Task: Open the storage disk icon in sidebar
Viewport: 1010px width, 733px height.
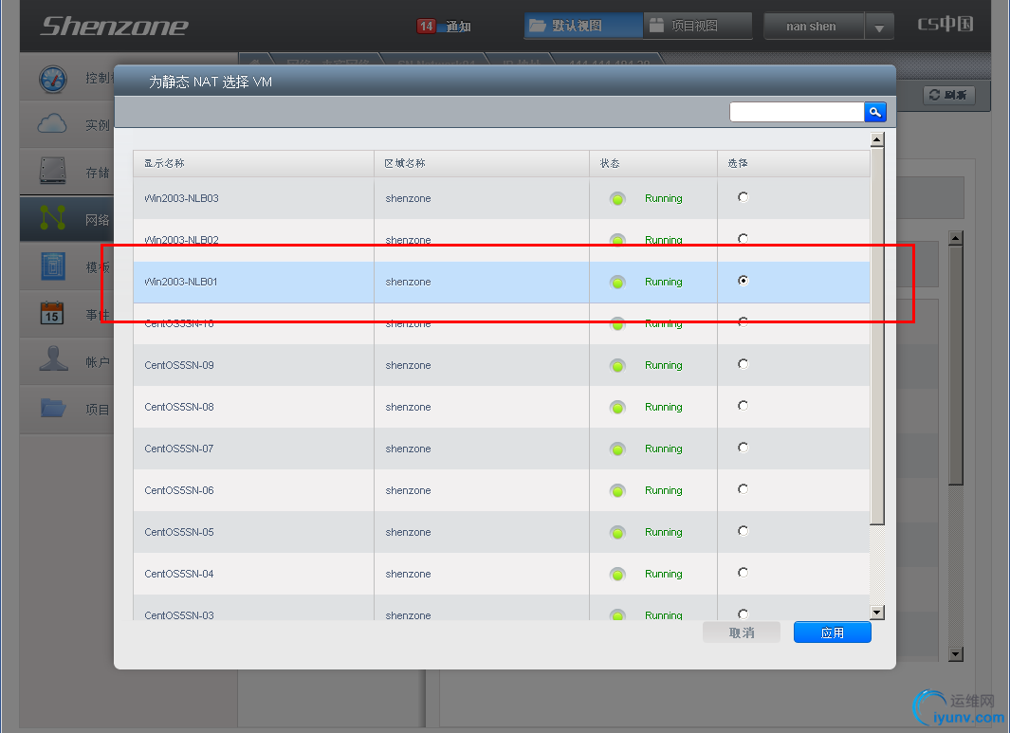Action: pyautogui.click(x=53, y=171)
